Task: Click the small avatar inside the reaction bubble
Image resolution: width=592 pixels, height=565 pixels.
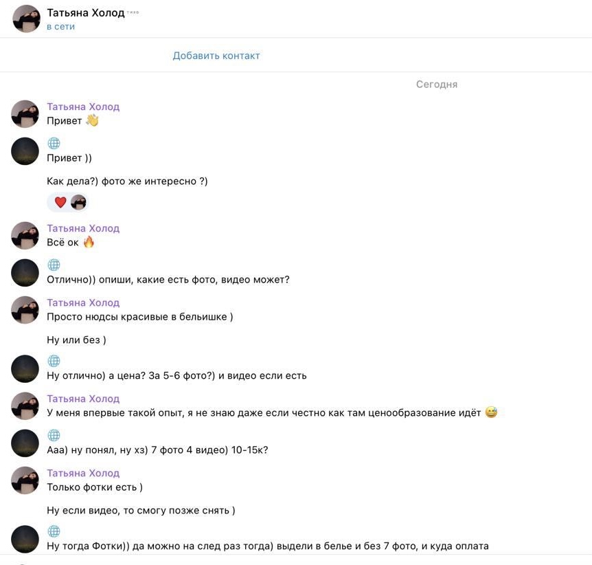Action: [x=78, y=202]
